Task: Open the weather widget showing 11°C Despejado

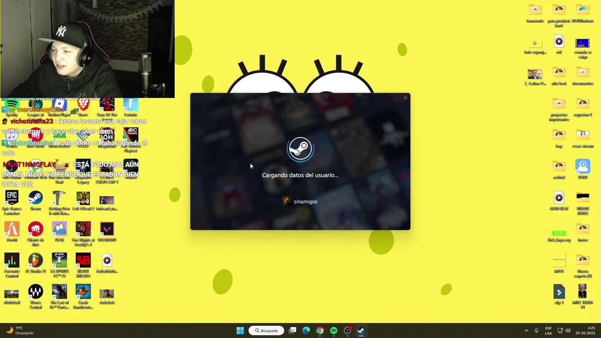Action: (x=20, y=330)
